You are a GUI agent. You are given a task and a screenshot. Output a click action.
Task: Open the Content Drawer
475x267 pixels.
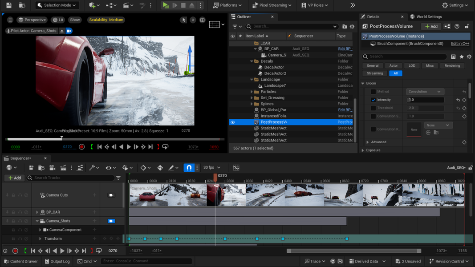tap(21, 261)
